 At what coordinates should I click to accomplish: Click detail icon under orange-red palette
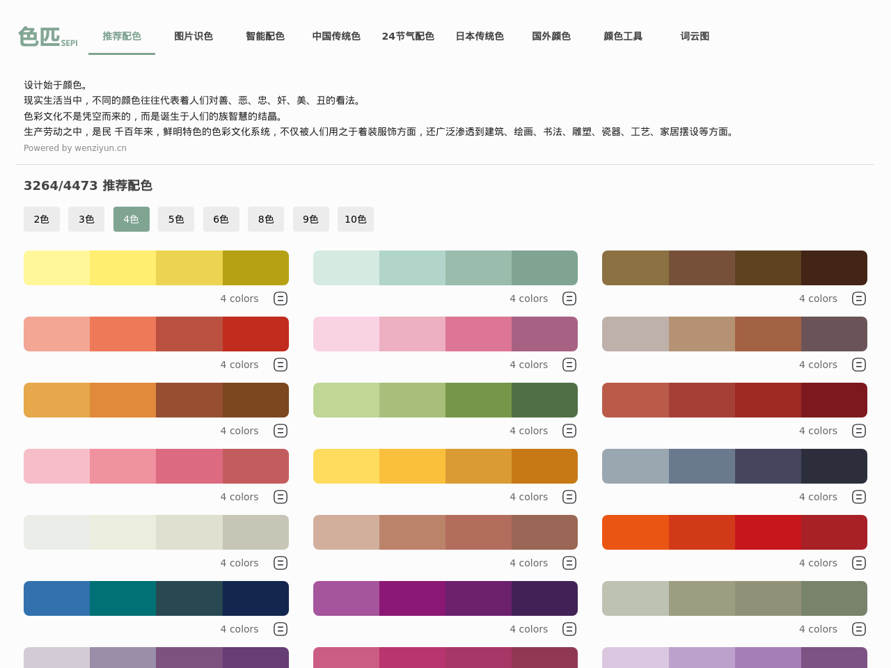tap(859, 563)
